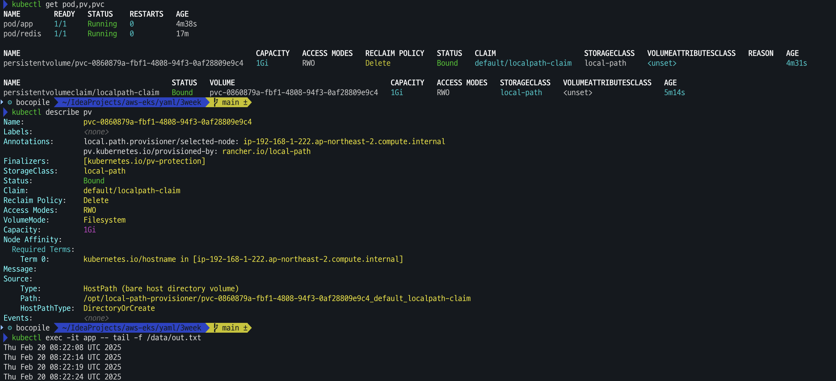Screen dimensions: 836x381
Task: Click the VOLUMEATTRIBUTESCLASS header in persistentvolume table
Action: (691, 54)
